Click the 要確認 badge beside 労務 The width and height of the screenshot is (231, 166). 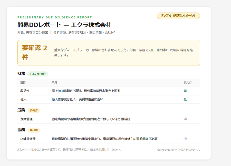34,110
